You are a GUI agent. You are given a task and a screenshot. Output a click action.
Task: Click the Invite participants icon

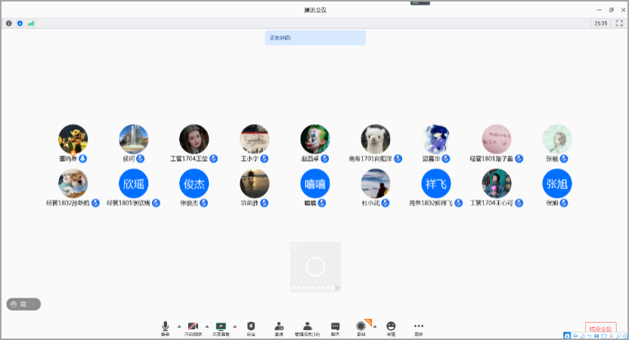coord(279,326)
